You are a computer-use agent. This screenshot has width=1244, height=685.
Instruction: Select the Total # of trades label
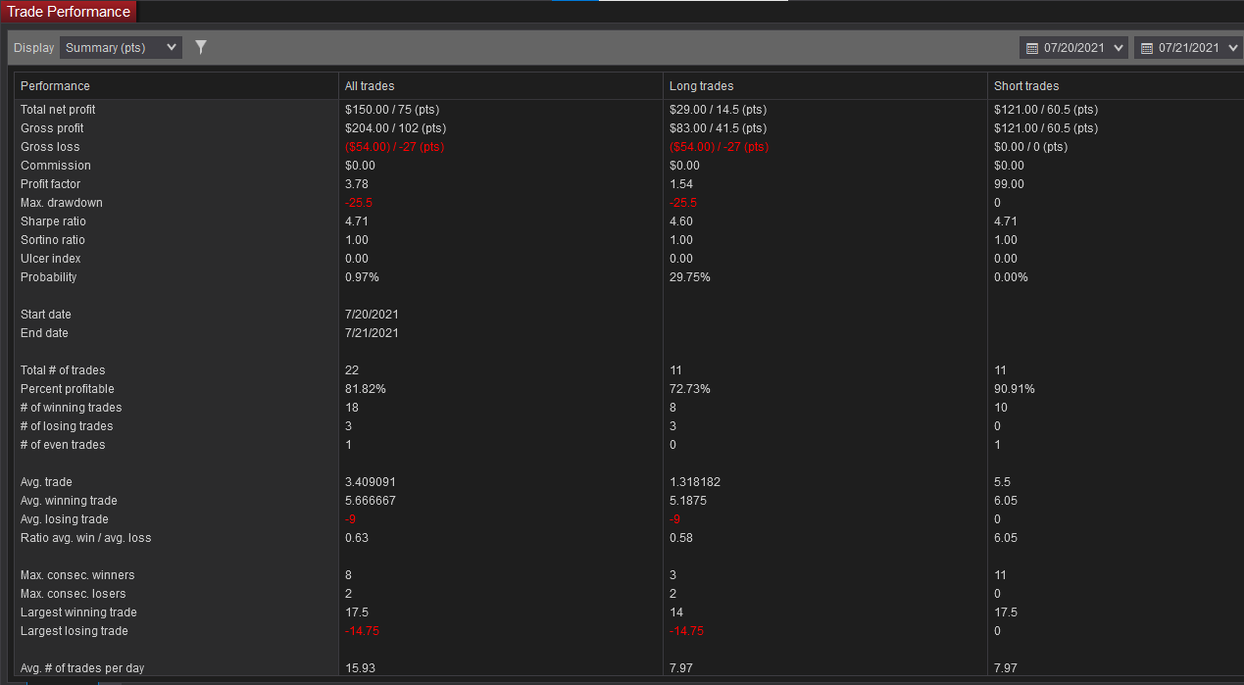pyautogui.click(x=63, y=370)
